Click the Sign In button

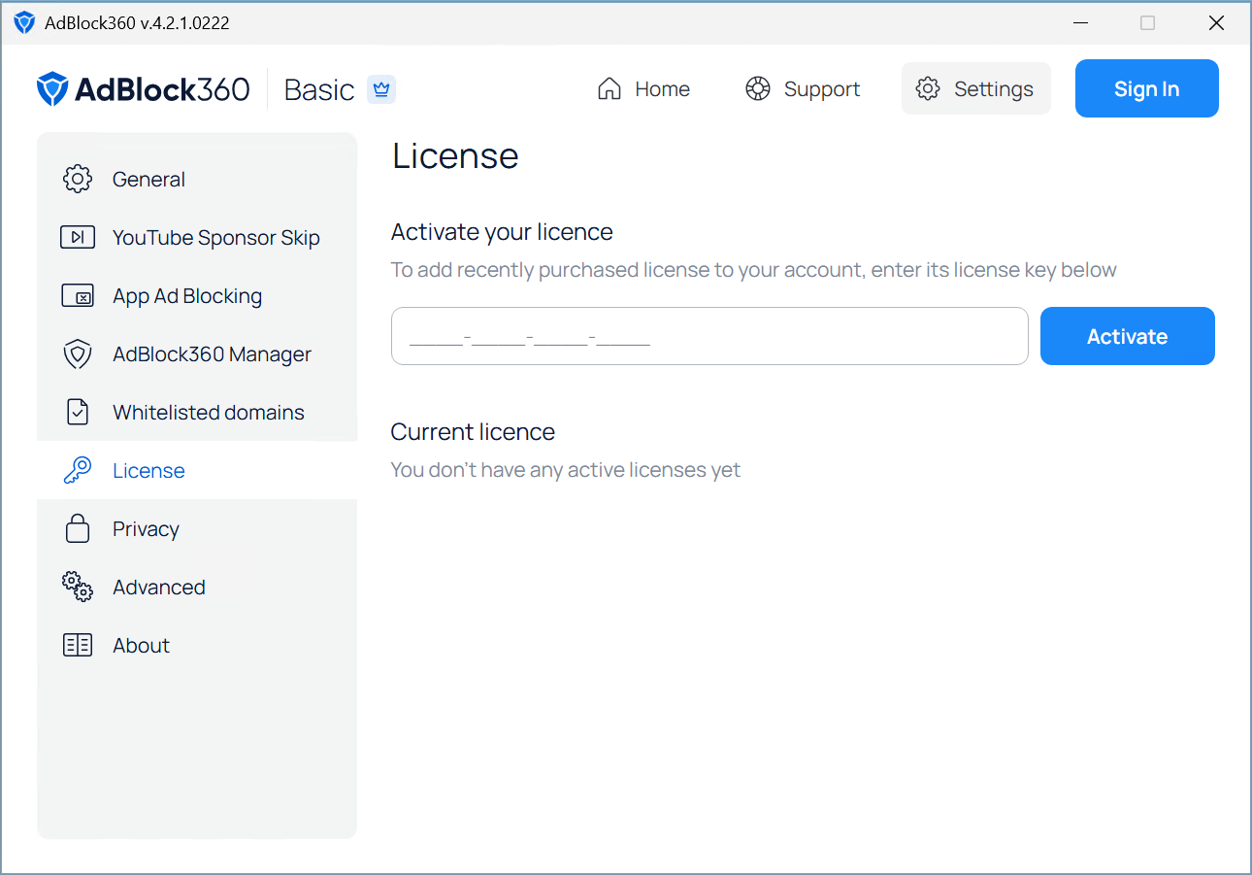[1147, 88]
